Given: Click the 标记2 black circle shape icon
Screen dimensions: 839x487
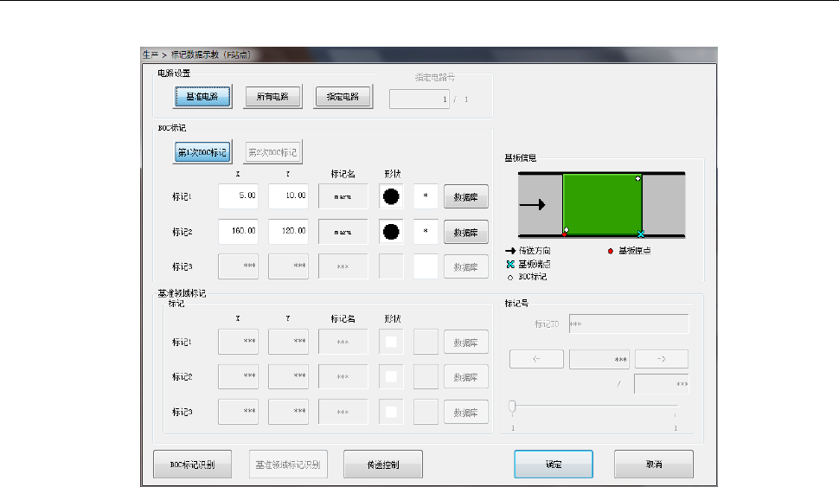Looking at the screenshot, I should point(391,232).
